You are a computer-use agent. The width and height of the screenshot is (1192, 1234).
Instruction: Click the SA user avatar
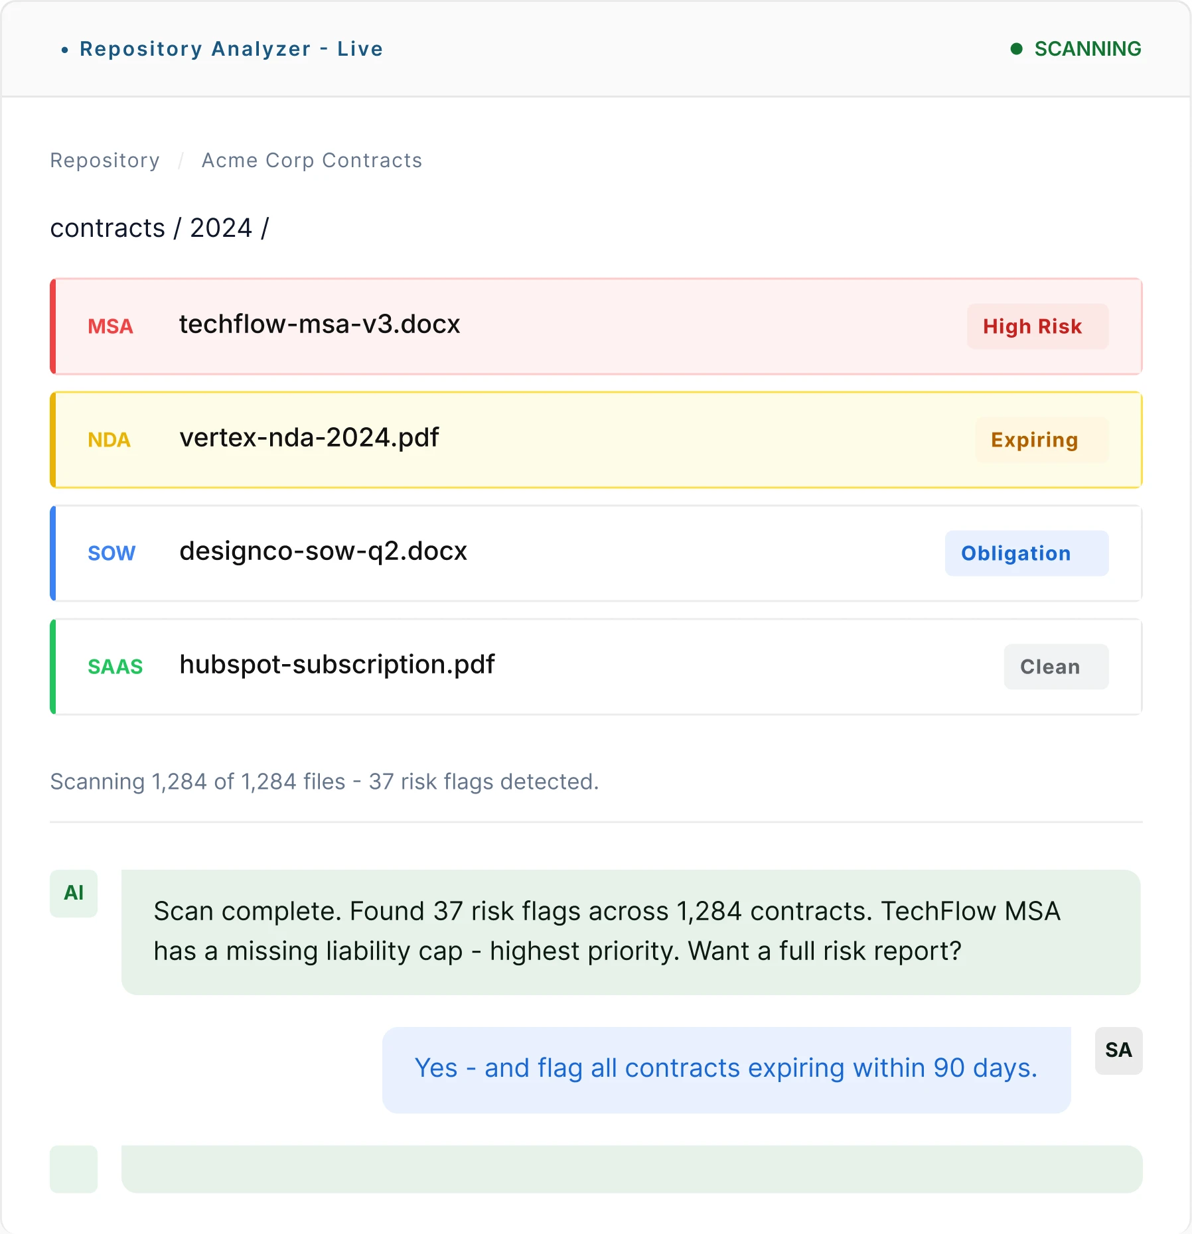[1118, 1050]
